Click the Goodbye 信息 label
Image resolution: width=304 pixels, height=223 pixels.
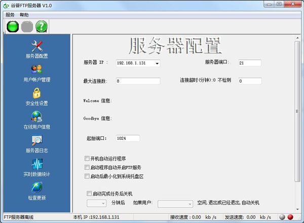[x=97, y=118]
